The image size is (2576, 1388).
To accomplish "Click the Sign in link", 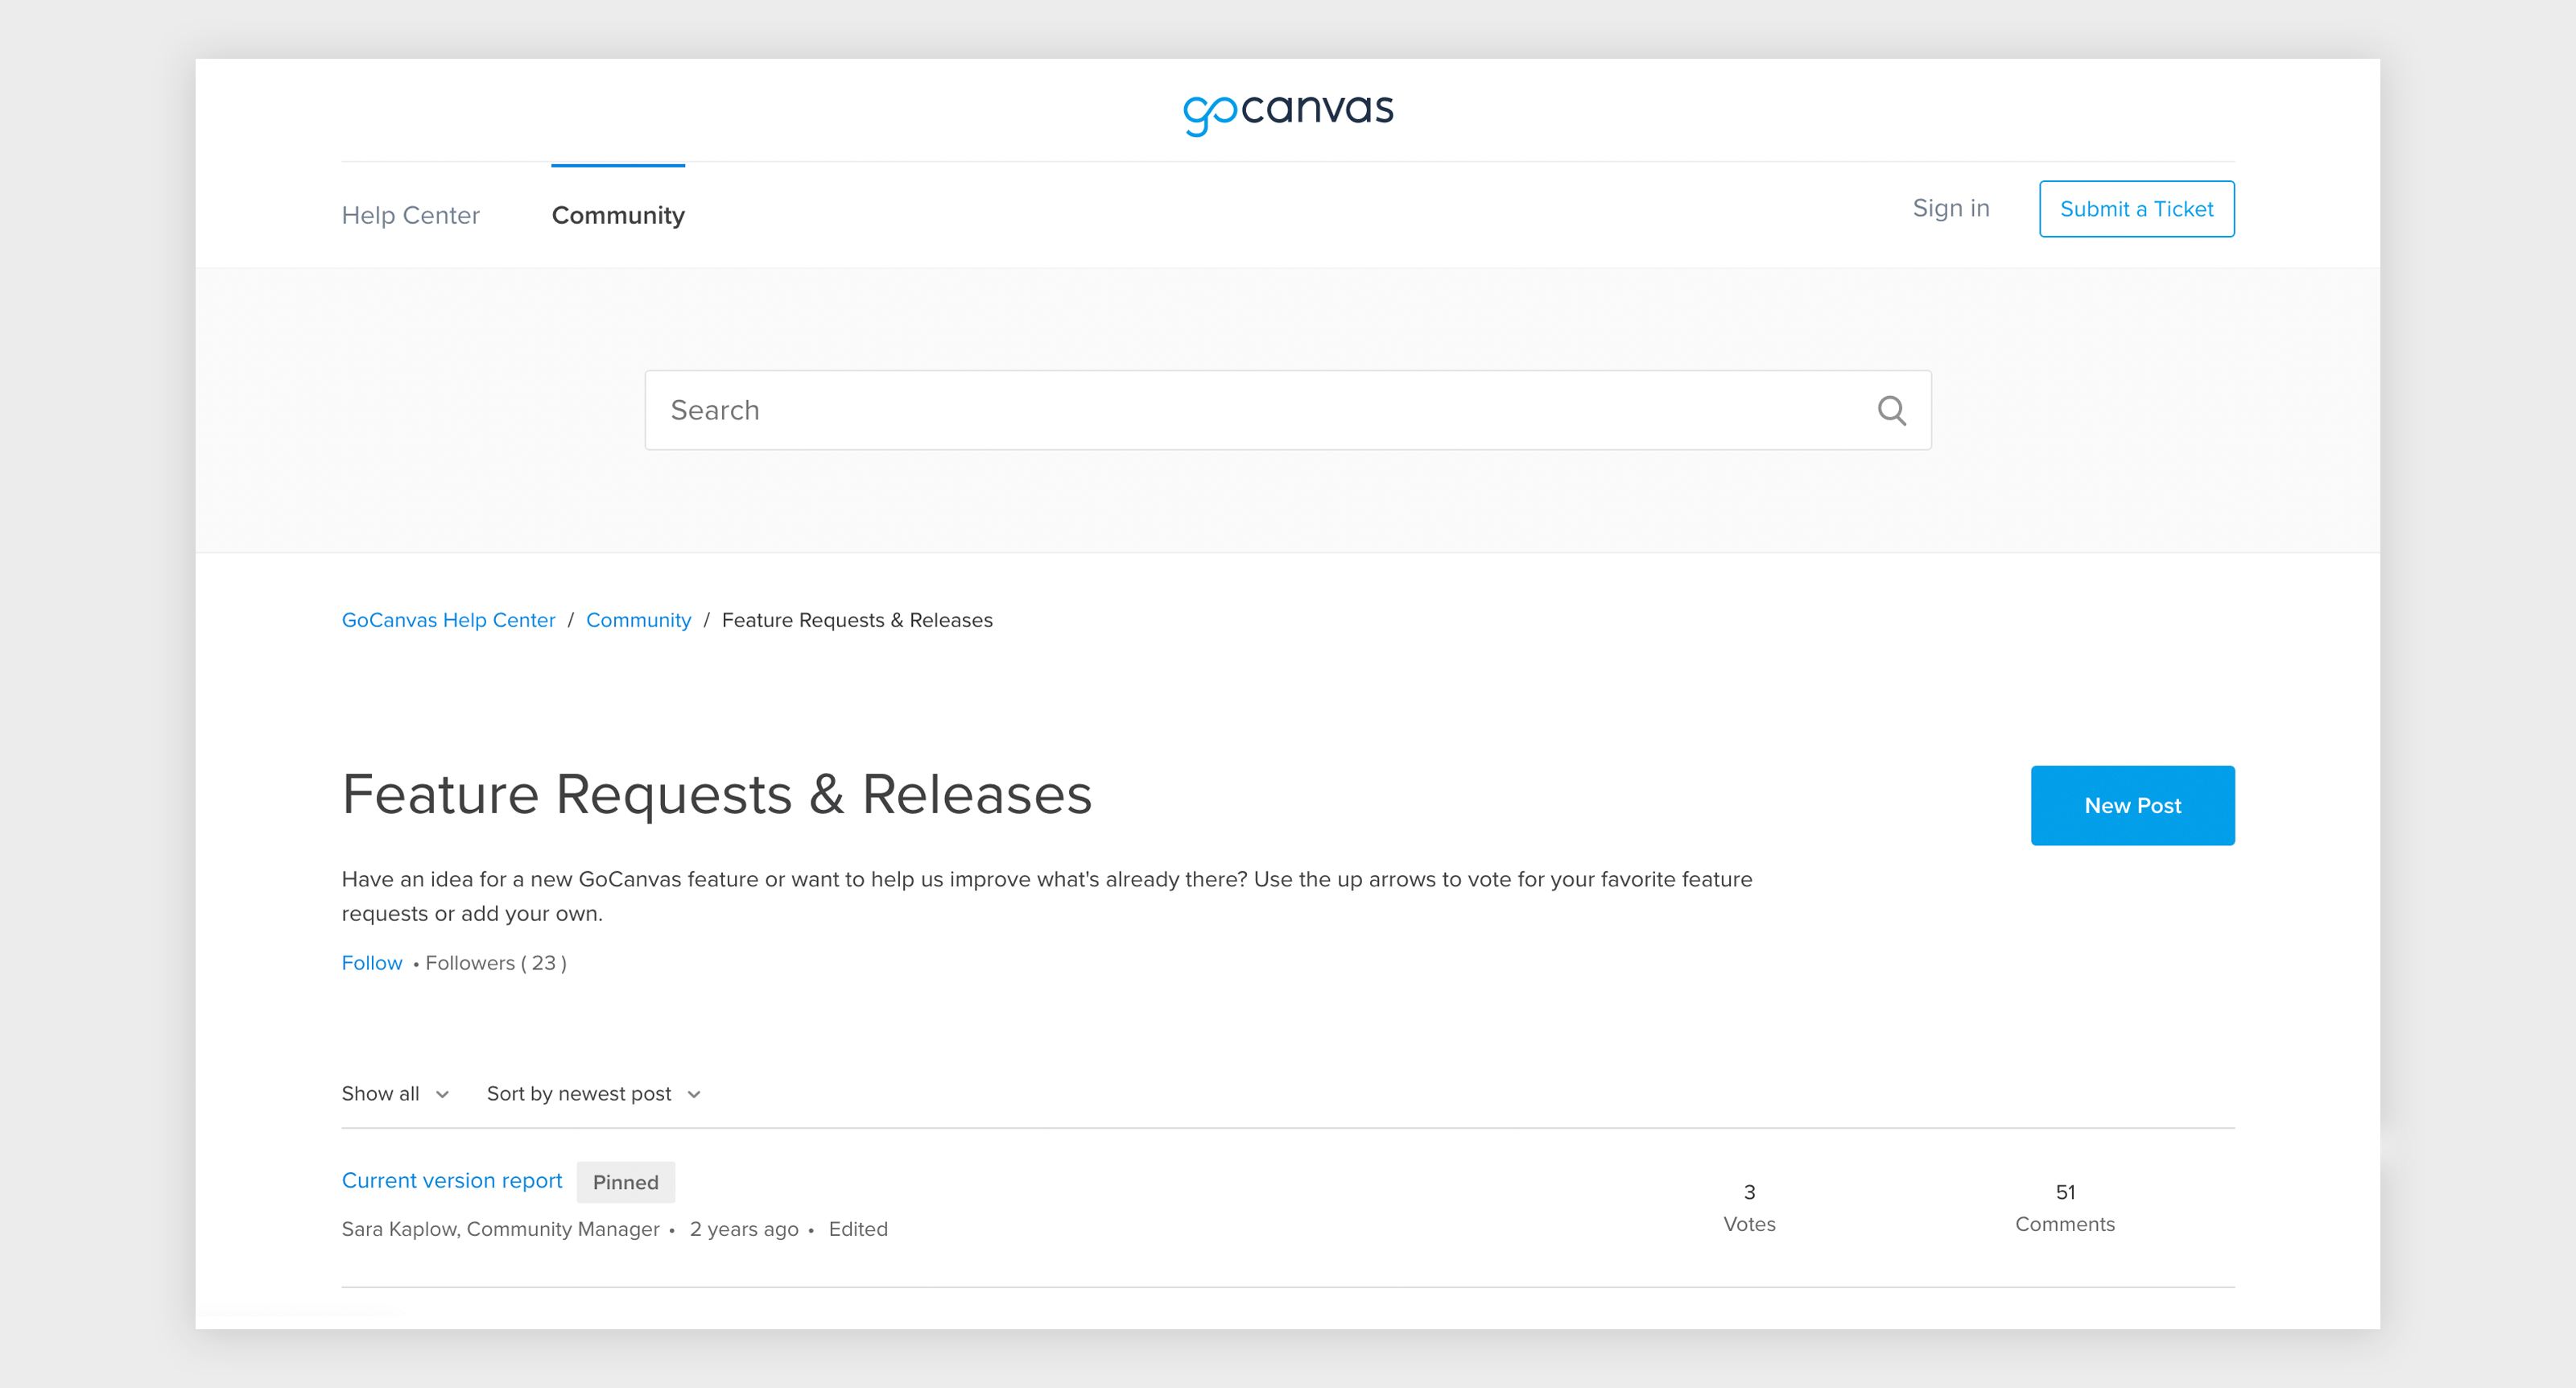I will click(x=1951, y=208).
